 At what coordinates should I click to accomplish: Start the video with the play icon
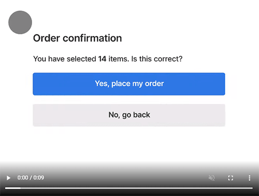[x=8, y=178]
